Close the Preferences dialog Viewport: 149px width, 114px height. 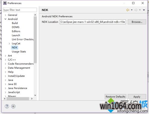click(x=143, y=3)
